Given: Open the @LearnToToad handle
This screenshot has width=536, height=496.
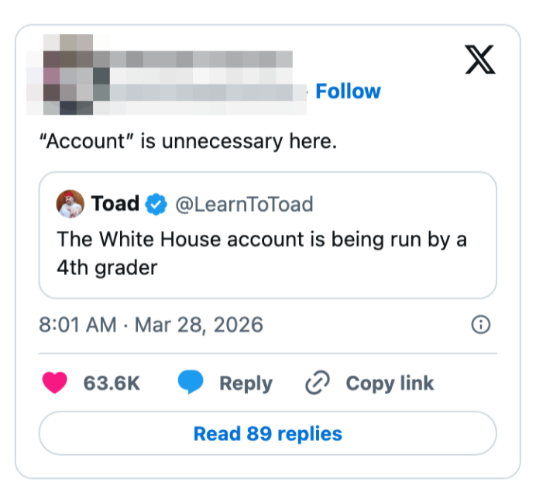Looking at the screenshot, I should 244,205.
